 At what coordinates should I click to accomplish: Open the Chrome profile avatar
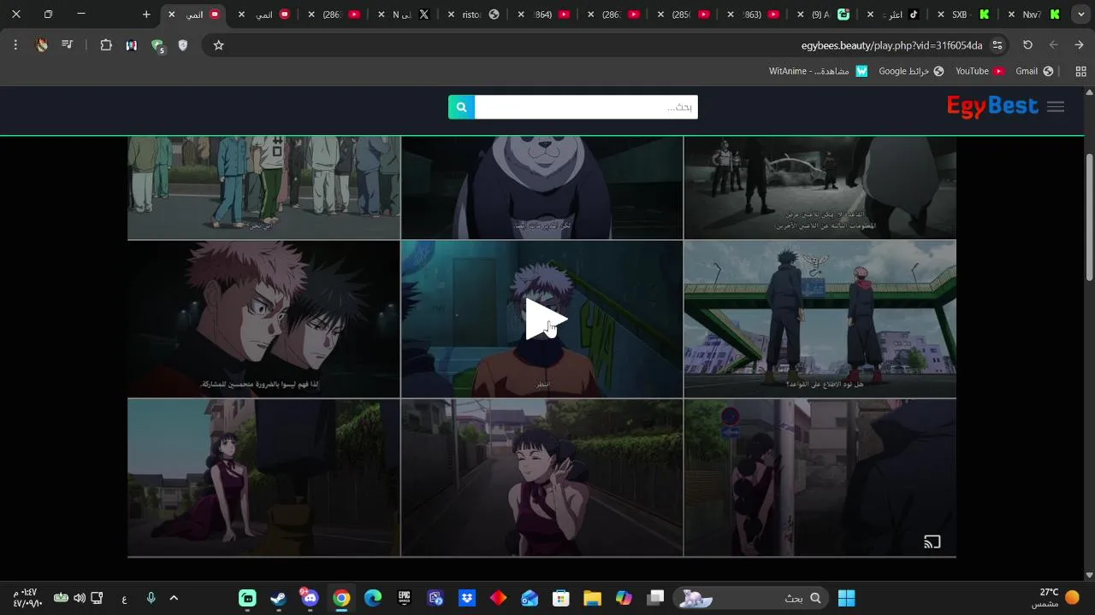[42, 45]
